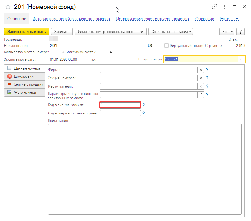This screenshot has height=221, width=251.
Task: Focus the electronic lock access parameters field
Action: (145, 95)
